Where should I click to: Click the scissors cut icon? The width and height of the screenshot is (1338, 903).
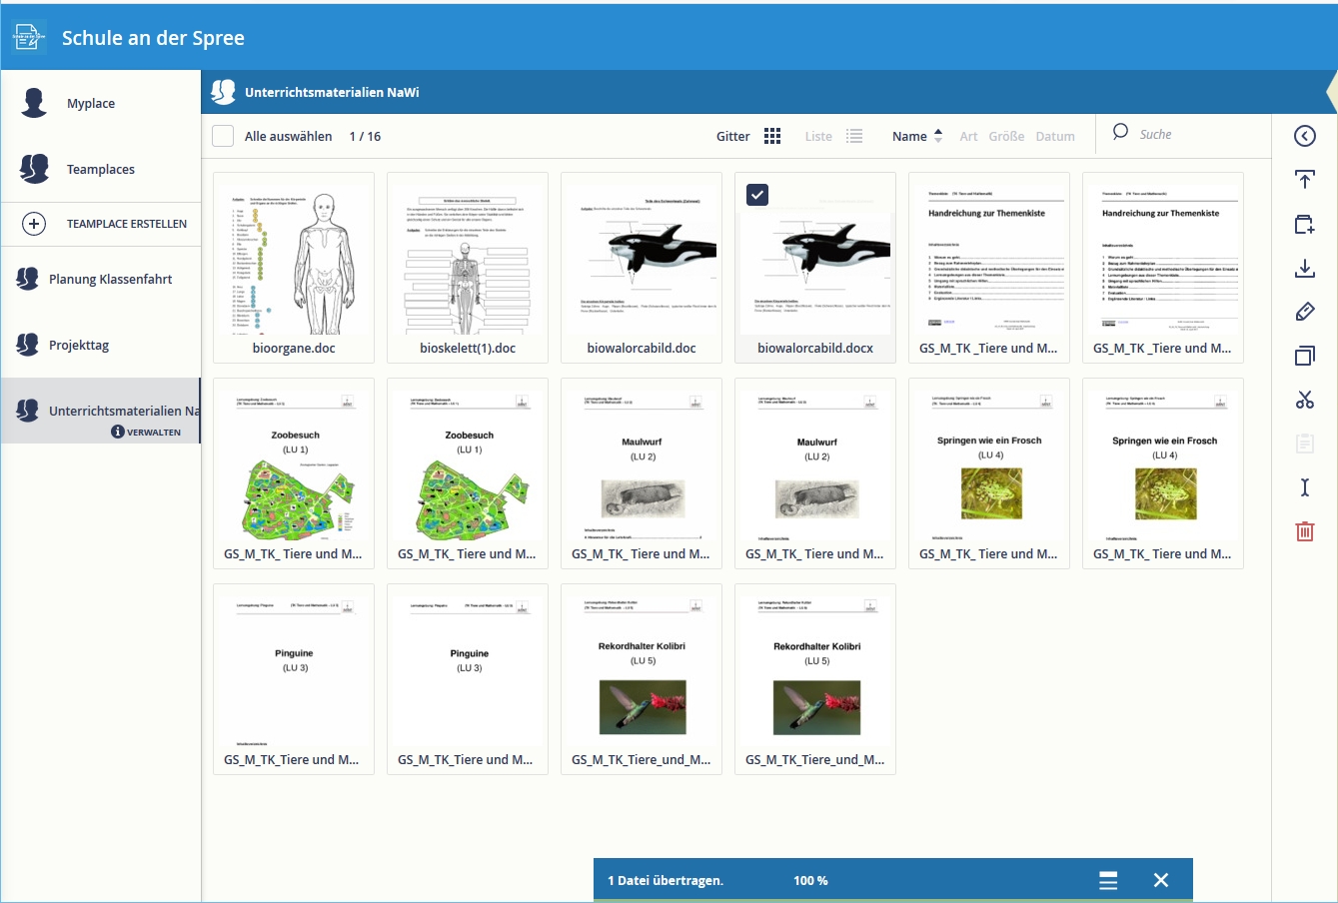[1304, 400]
